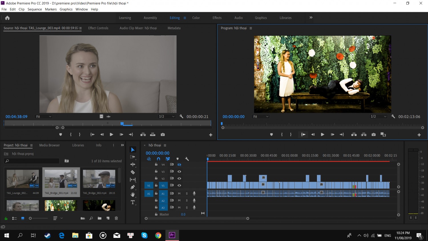The width and height of the screenshot is (428, 241).
Task: Export frame from Program monitor camera icon
Action: [374, 134]
